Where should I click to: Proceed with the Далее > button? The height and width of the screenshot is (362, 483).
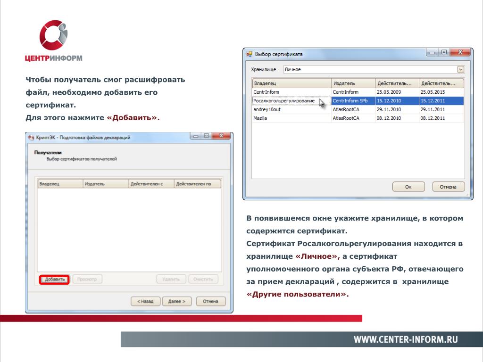pos(177,301)
